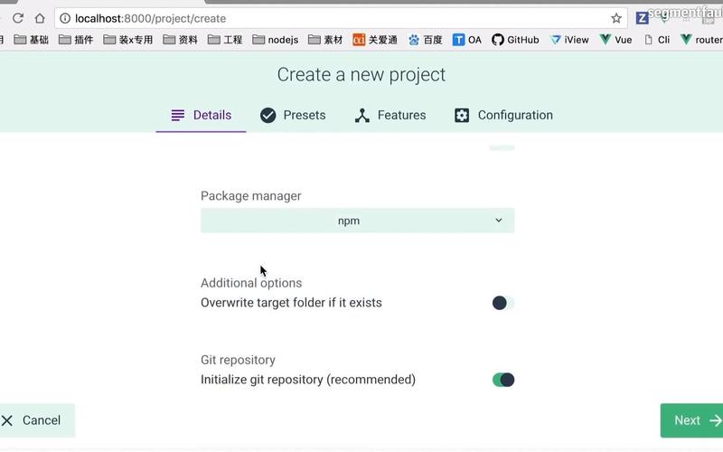Screen dimensions: 723x452
Task: Open the Package manager npm dropdown
Action: point(357,221)
